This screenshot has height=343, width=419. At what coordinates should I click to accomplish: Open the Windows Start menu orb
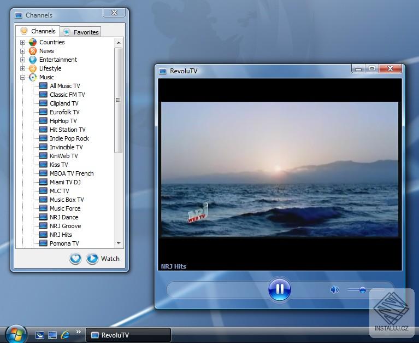[16, 334]
